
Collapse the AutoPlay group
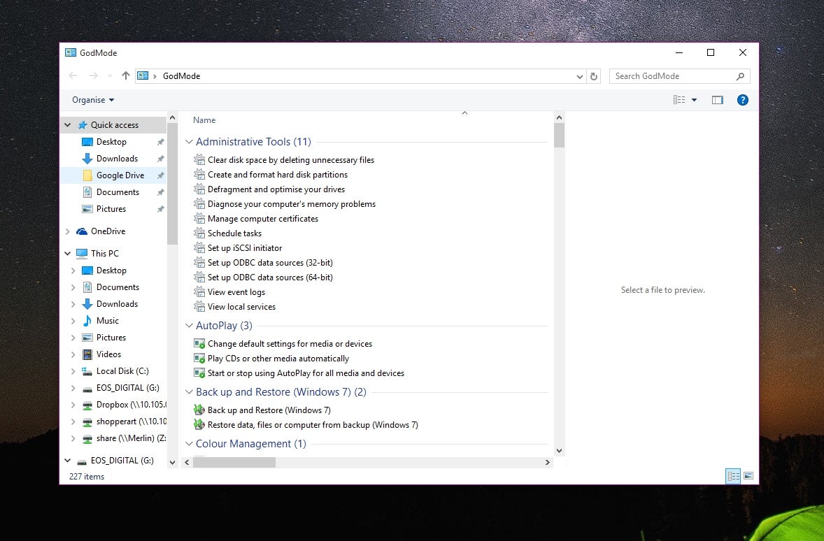[x=189, y=326]
